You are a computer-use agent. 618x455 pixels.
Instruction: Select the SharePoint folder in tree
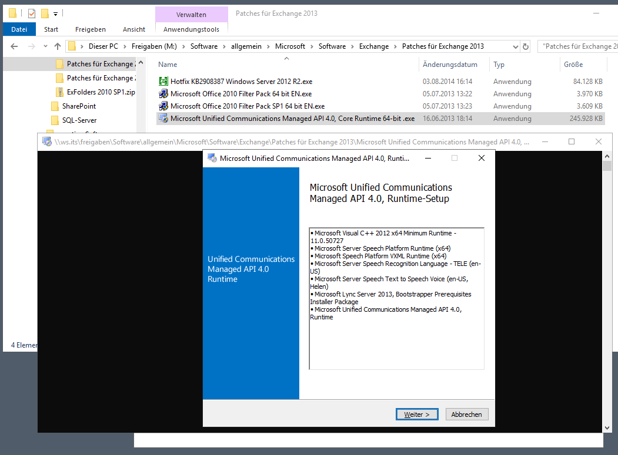74,106
